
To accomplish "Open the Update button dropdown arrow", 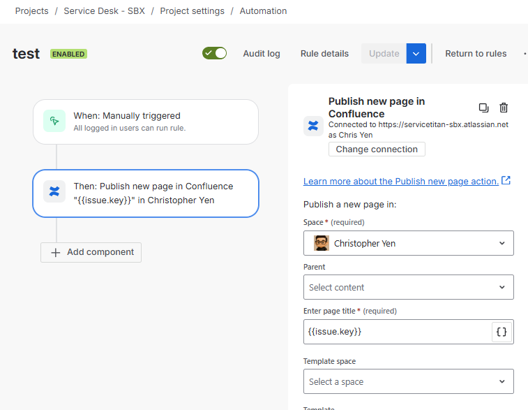I will click(416, 53).
